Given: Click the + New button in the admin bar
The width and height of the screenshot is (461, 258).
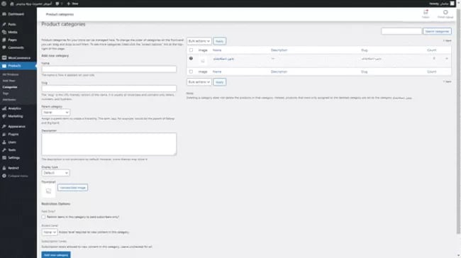Looking at the screenshot, I should click(72, 4).
